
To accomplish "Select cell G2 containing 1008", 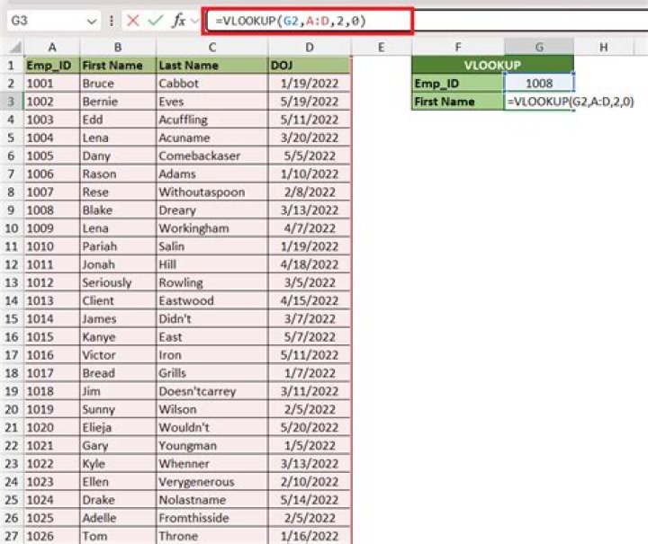I will pos(538,83).
